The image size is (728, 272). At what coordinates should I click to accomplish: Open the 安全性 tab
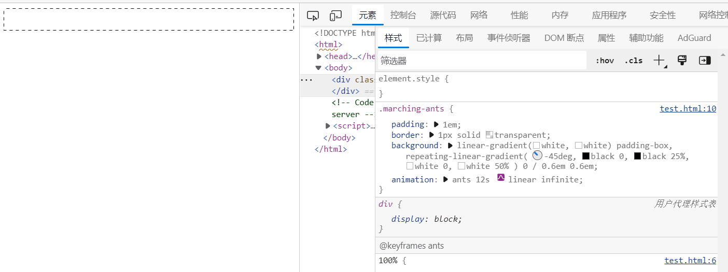pos(663,15)
